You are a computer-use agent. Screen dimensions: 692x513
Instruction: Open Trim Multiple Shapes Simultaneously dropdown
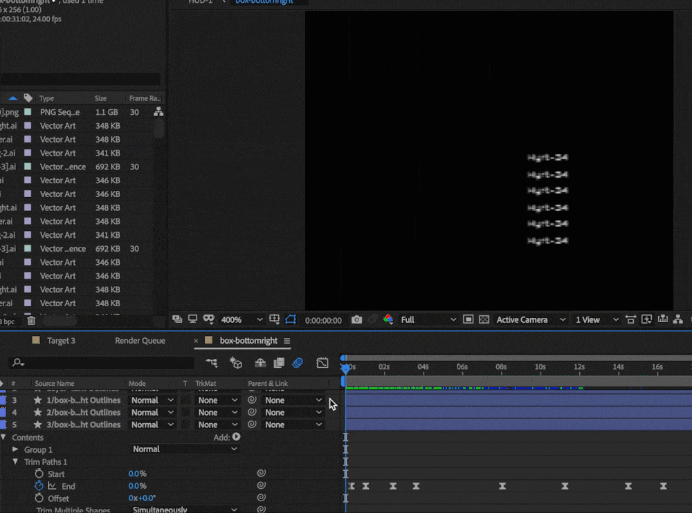pos(185,509)
